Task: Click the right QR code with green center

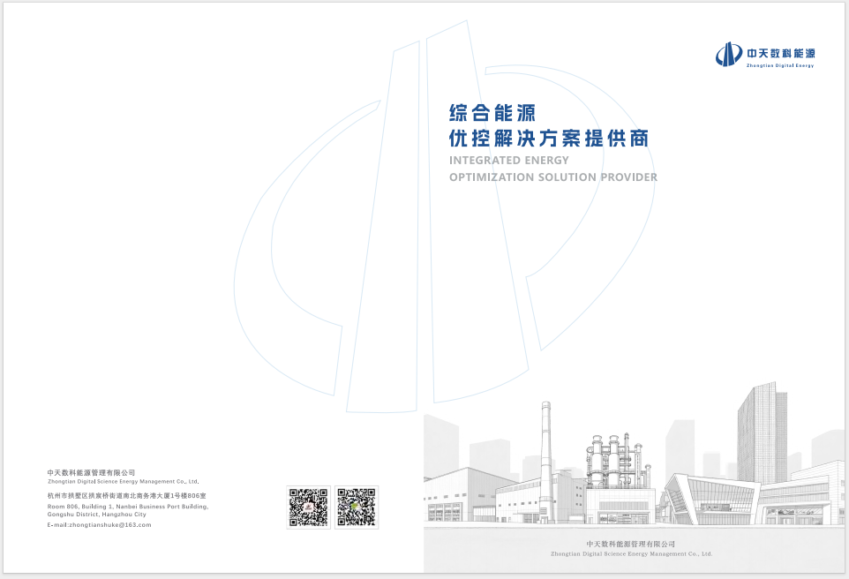Action: 357,508
